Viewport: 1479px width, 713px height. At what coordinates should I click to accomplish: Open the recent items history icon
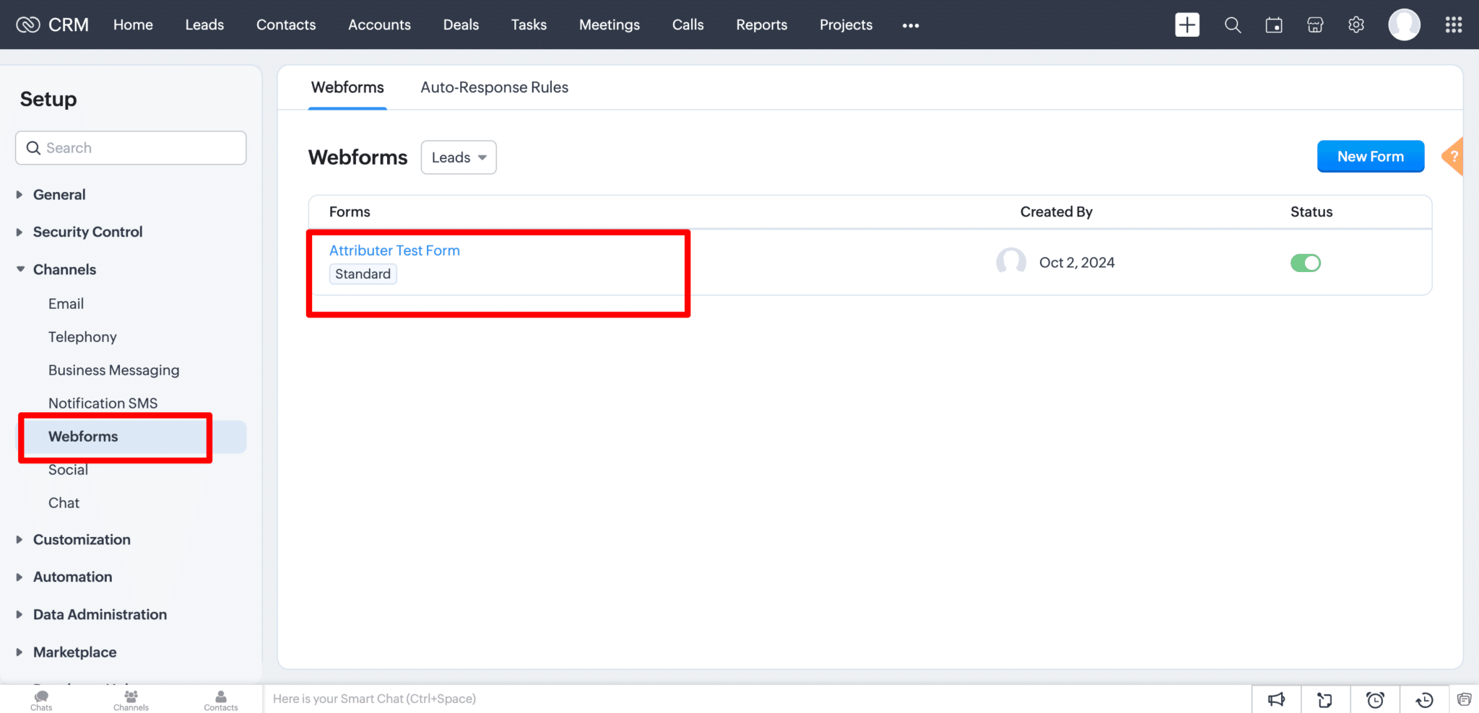click(1424, 699)
